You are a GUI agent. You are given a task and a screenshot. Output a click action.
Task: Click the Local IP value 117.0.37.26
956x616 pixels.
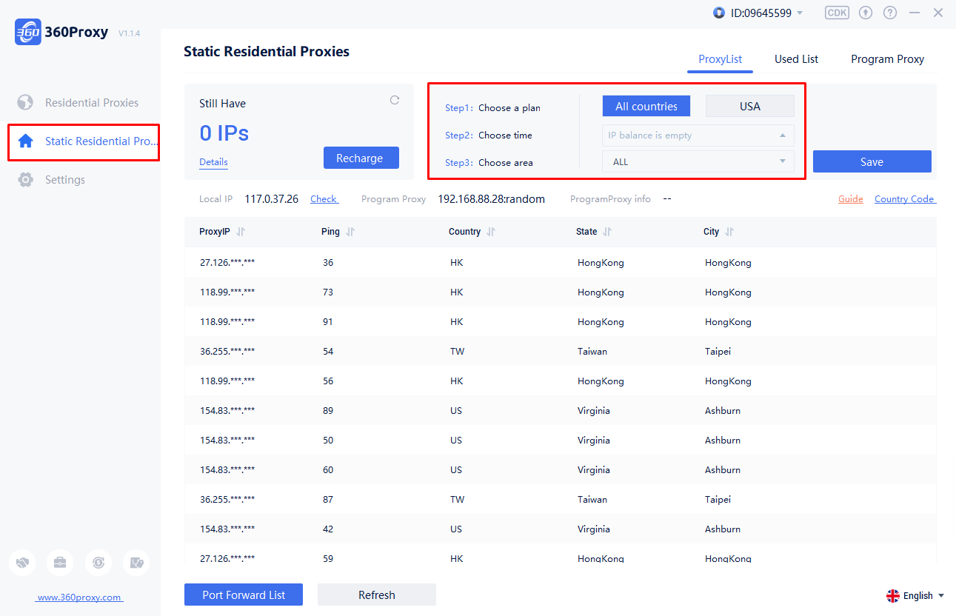272,199
